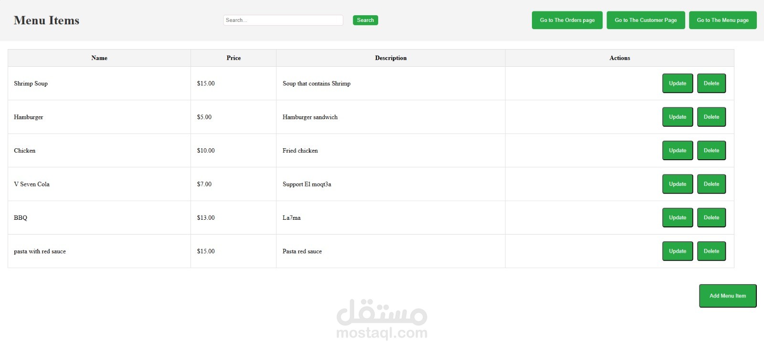Update the Shrimp Soup item

tap(678, 83)
